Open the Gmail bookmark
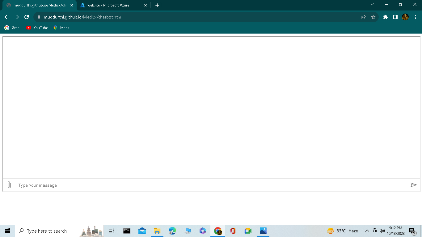422x237 pixels. pos(13,27)
